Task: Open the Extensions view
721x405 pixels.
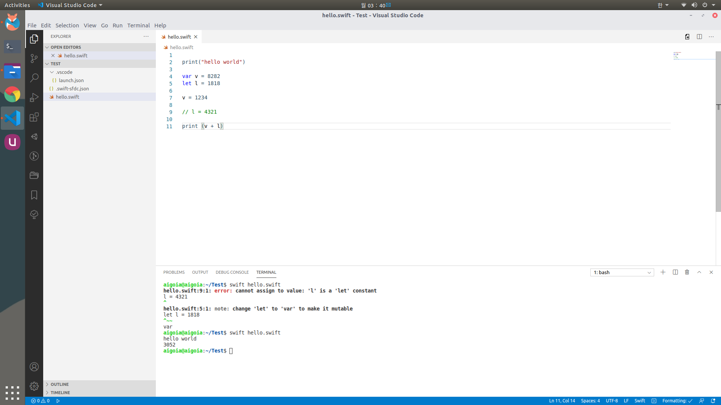Action: 34,117
